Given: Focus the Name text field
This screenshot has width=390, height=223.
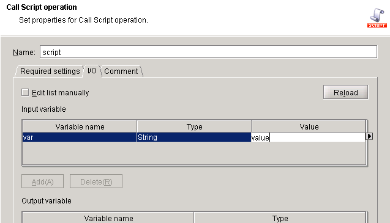Looking at the screenshot, I should [208, 52].
